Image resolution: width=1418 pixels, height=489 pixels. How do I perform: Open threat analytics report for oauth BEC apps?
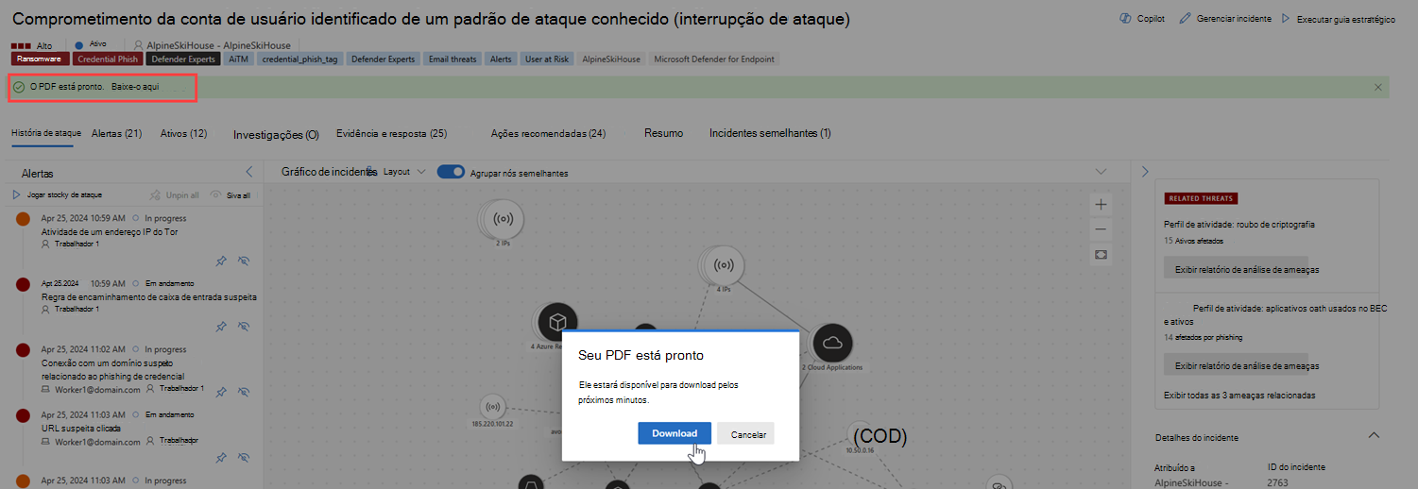click(x=1236, y=365)
